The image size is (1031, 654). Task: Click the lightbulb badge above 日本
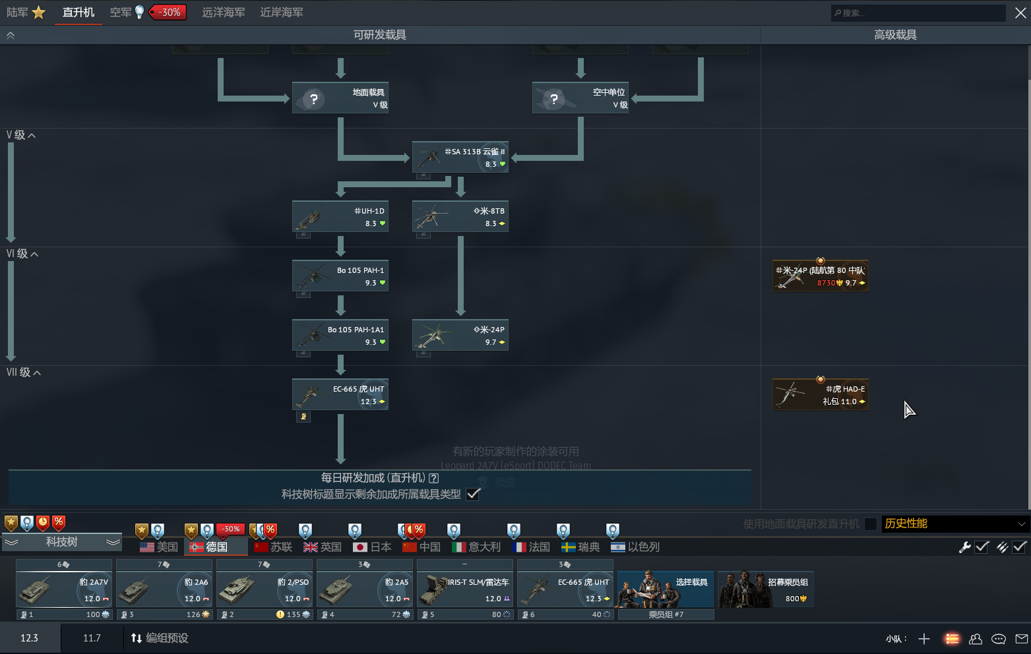point(355,531)
